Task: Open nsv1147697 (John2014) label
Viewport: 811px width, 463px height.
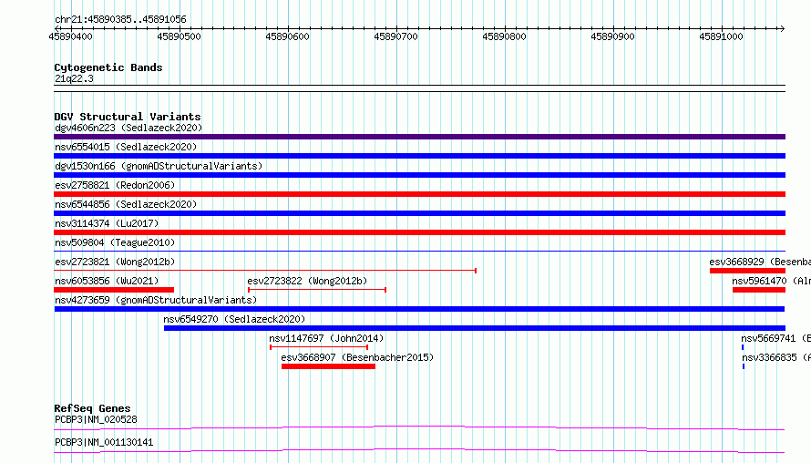Action: (326, 338)
